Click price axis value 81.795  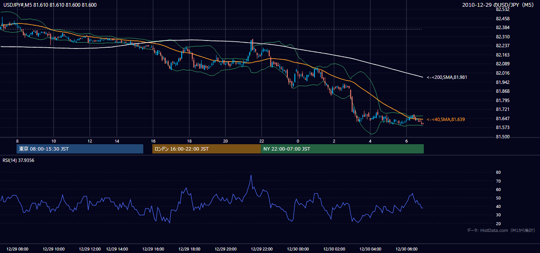coord(503,100)
